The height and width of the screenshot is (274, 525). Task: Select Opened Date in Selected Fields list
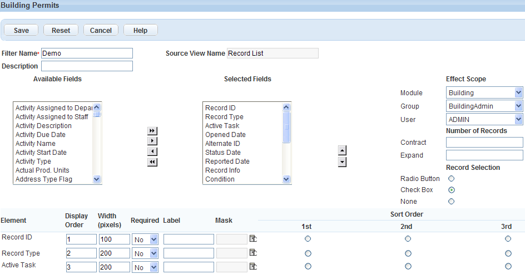[225, 135]
